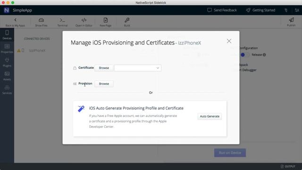Open the Terminal tool
The image size is (302, 170).
click(x=62, y=22)
